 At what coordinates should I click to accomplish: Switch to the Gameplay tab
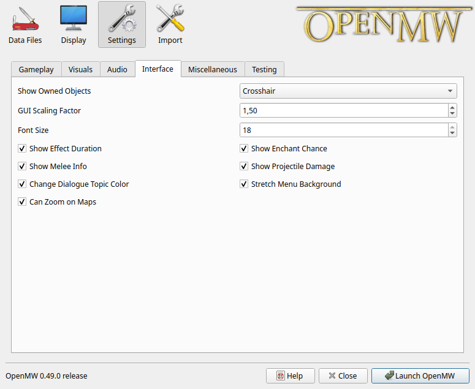[x=36, y=70]
